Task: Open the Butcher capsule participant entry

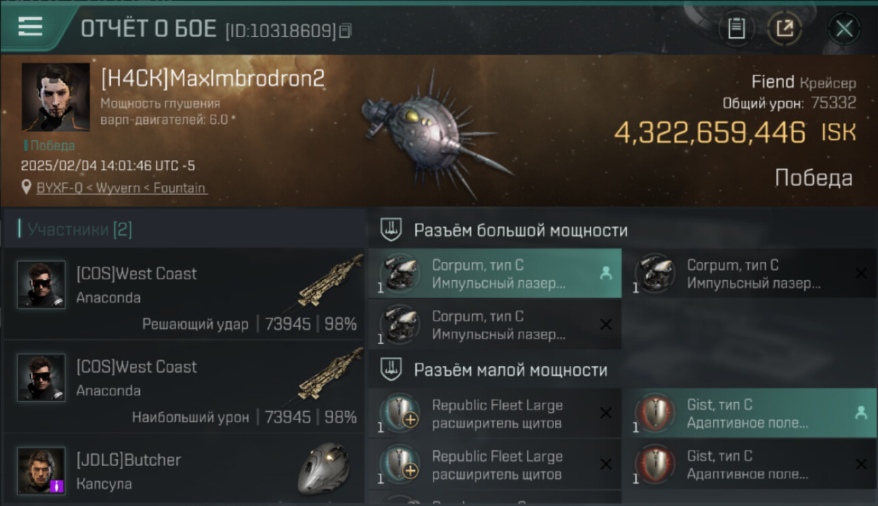Action: click(x=184, y=470)
